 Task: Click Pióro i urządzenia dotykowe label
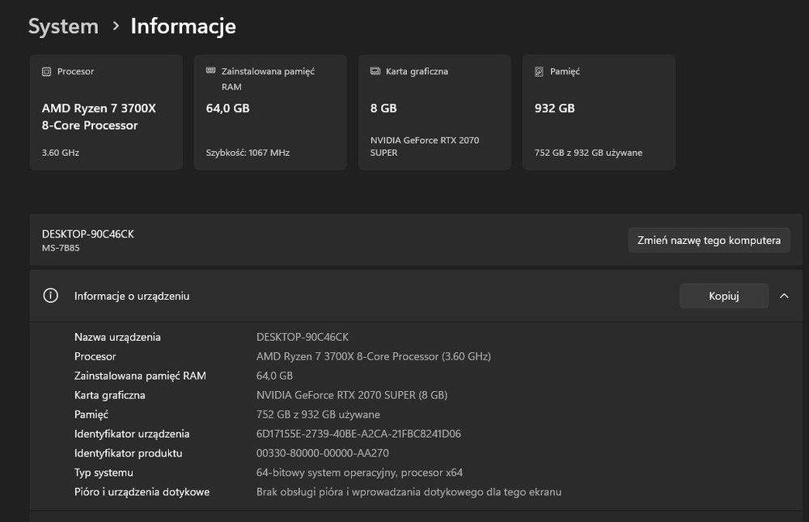point(142,492)
